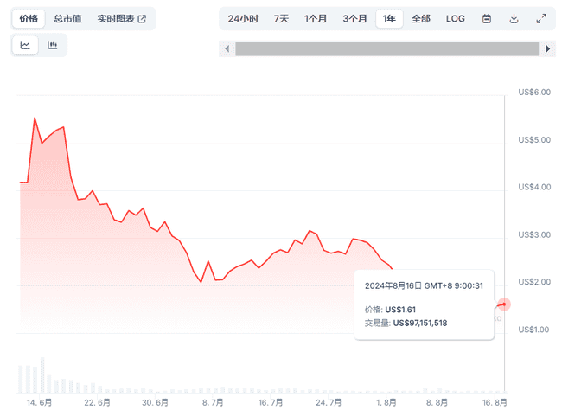
Task: Show 全部 time range data
Action: point(421,18)
